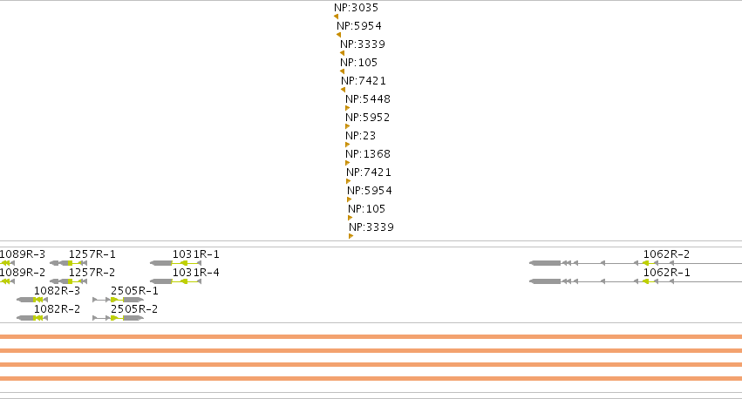Open the 1257R-2 transcript label
Image resolution: width=742 pixels, height=399 pixels.
coord(92,273)
